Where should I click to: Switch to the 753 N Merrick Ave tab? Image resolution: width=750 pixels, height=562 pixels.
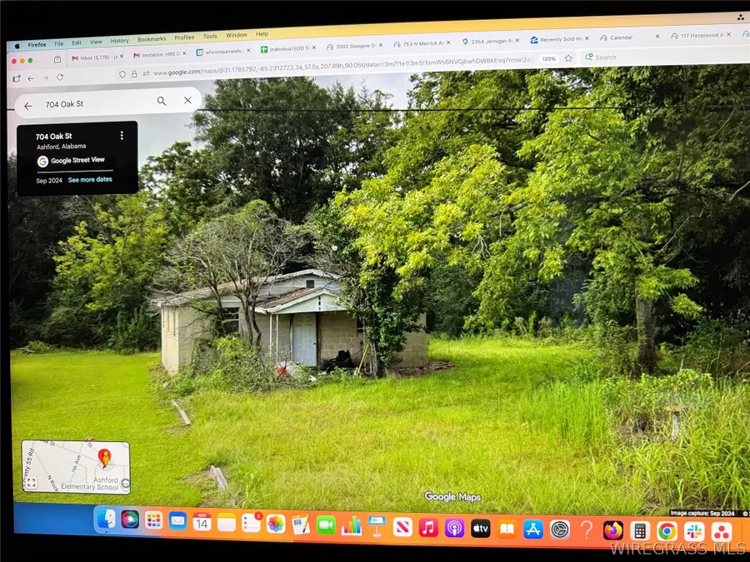point(421,43)
